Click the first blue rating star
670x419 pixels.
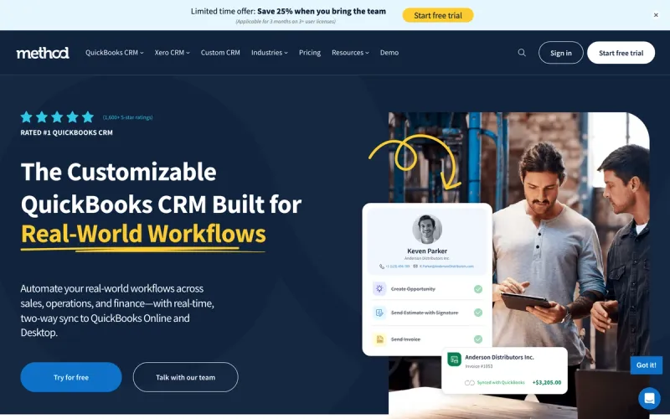tap(27, 116)
